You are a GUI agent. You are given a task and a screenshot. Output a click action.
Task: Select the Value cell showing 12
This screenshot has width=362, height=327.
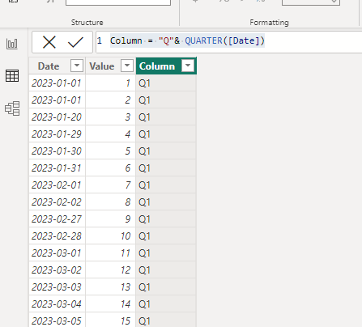[x=110, y=270]
